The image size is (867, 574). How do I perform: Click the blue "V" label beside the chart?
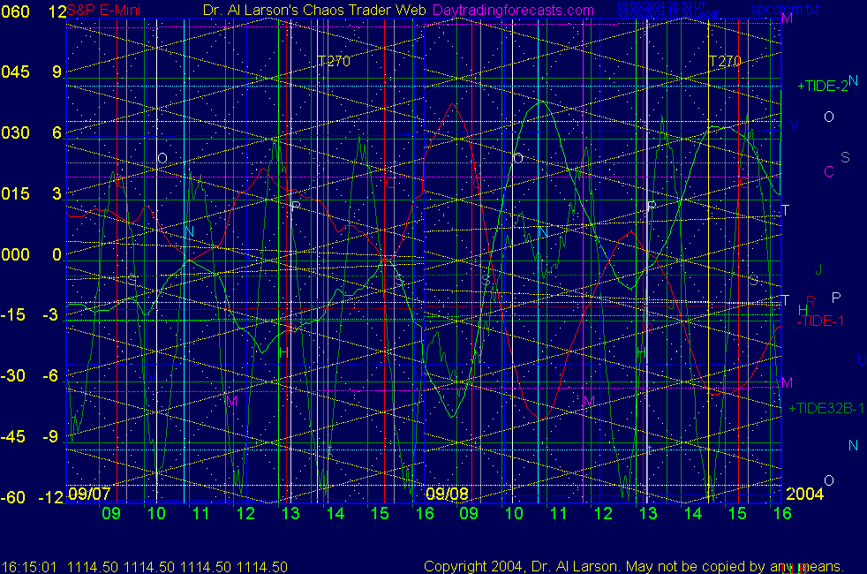click(794, 126)
